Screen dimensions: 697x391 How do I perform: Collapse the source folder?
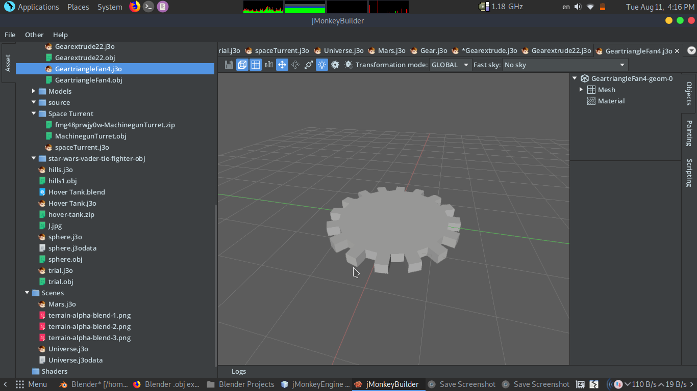pos(34,102)
